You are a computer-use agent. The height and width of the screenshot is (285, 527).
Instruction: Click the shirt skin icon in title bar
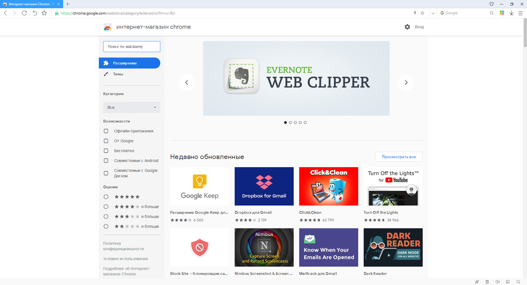click(x=492, y=4)
